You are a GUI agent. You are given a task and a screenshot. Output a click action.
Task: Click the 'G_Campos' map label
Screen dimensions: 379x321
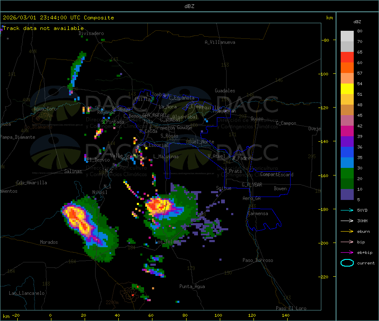click(x=286, y=123)
